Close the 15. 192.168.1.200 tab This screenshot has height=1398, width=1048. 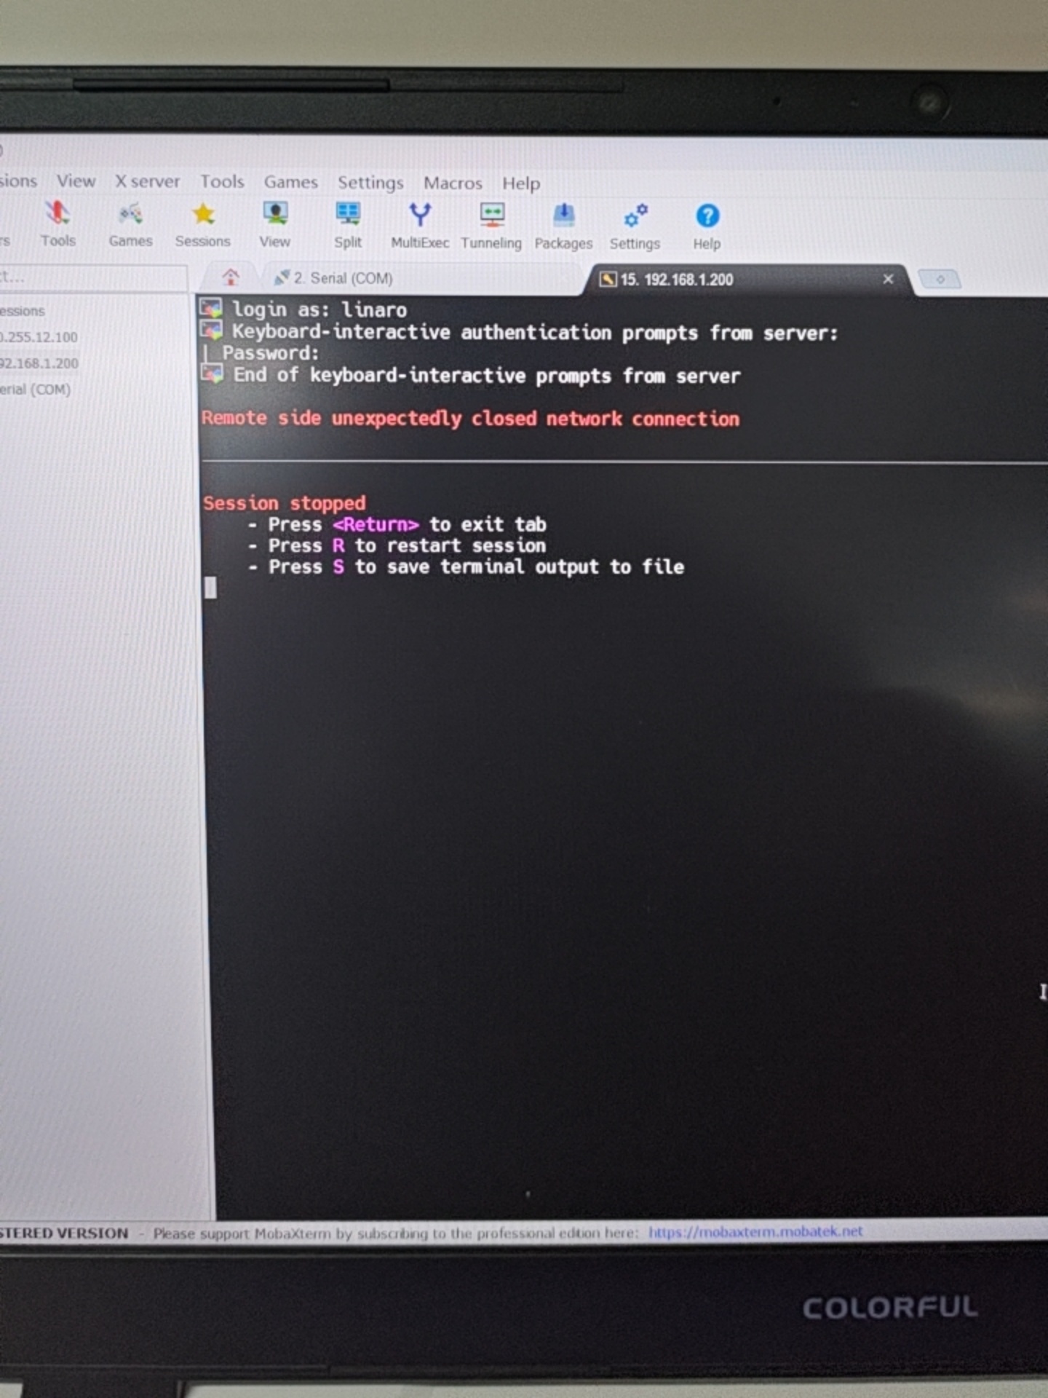[888, 279]
